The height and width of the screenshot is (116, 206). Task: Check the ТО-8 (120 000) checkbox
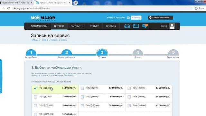pyautogui.click(x=82, y=106)
